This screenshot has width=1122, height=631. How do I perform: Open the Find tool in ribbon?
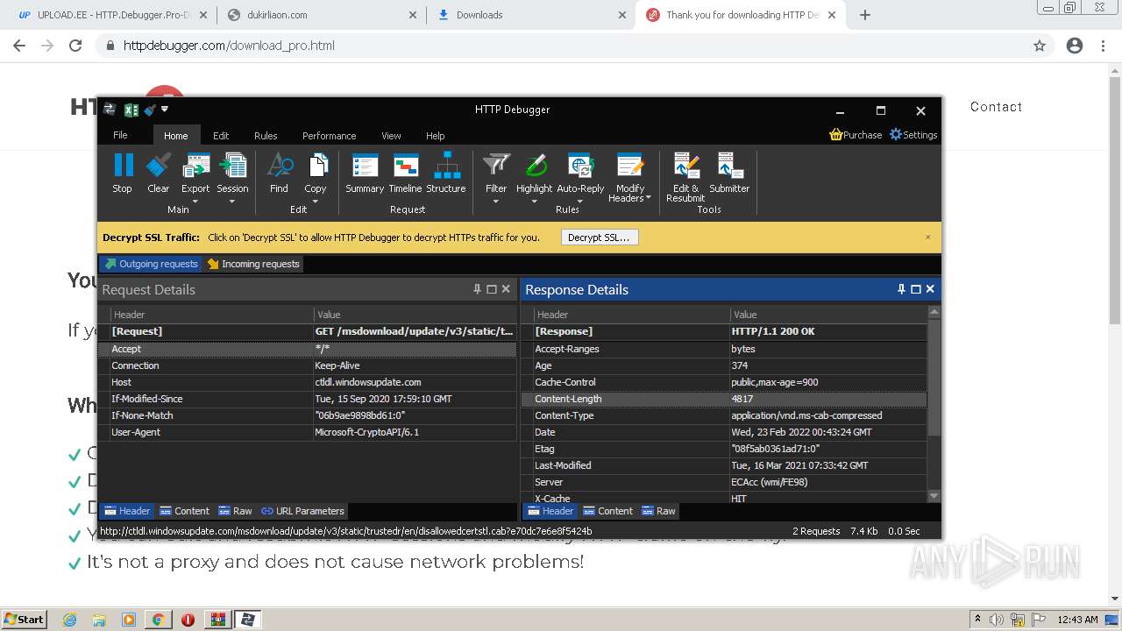279,173
